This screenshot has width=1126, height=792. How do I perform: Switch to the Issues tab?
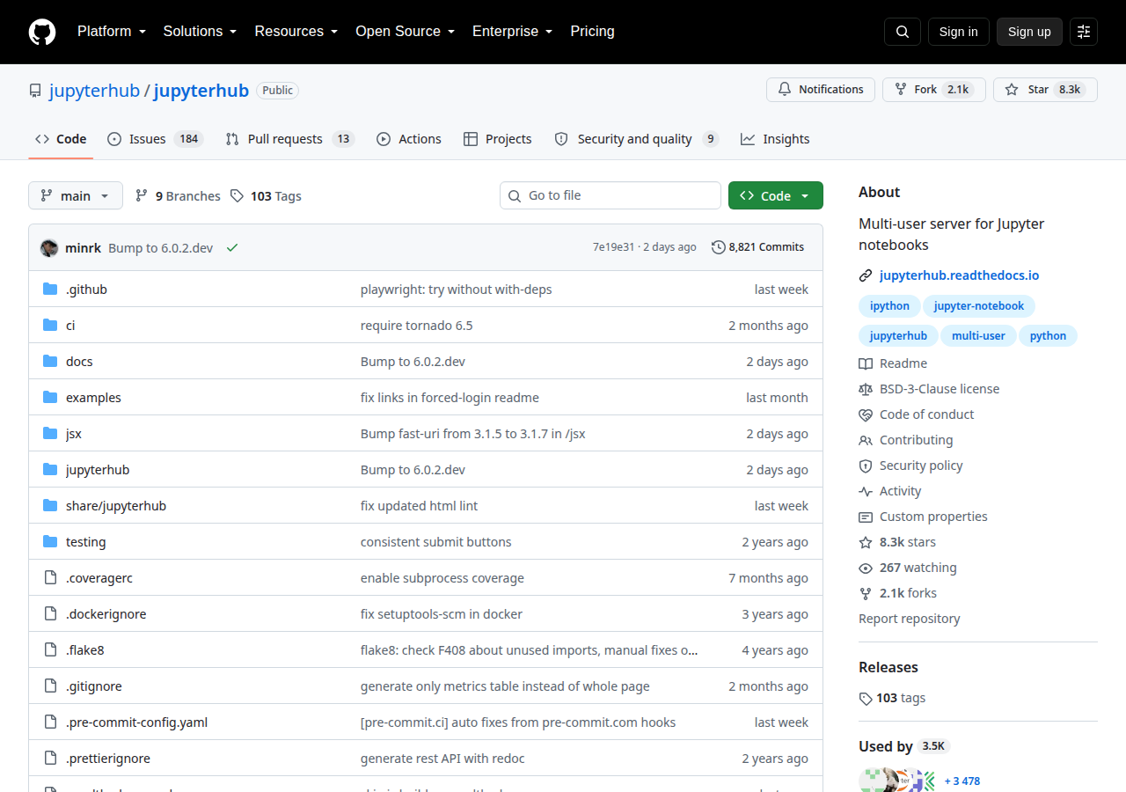tap(155, 139)
